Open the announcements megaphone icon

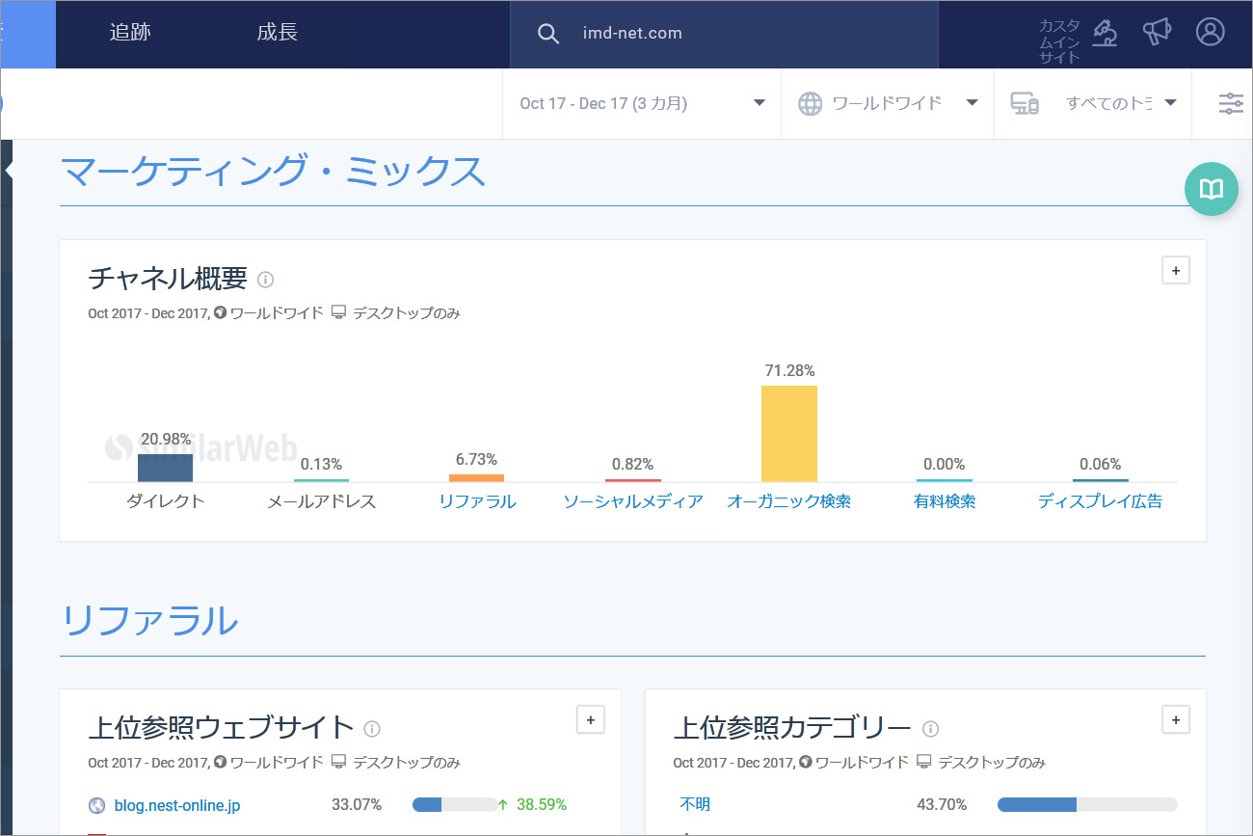(1157, 32)
